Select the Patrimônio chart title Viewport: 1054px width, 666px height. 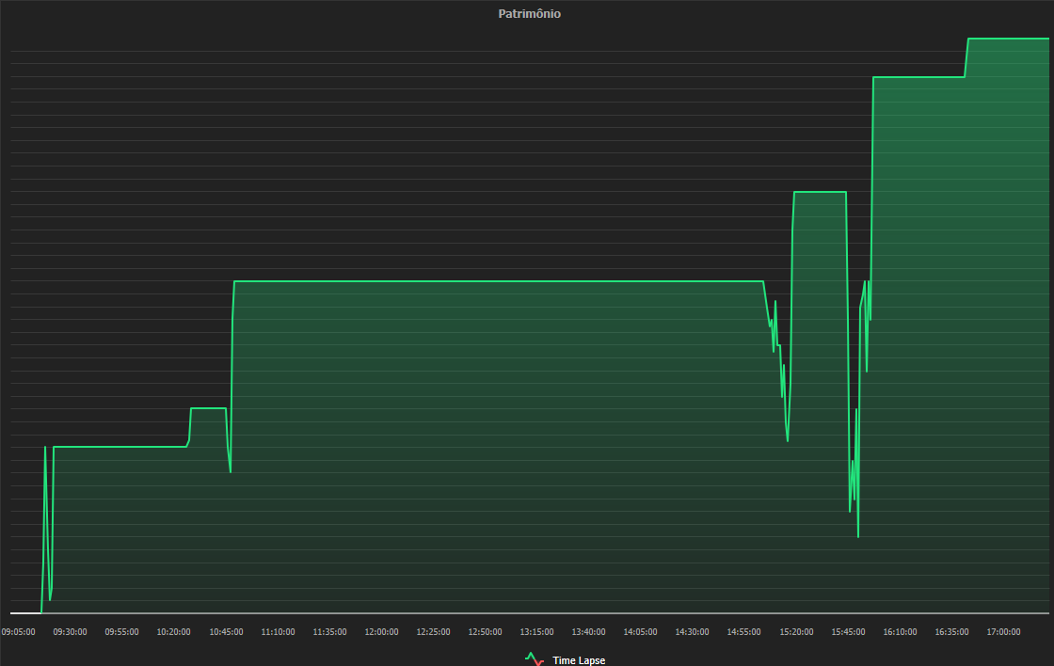click(x=530, y=13)
